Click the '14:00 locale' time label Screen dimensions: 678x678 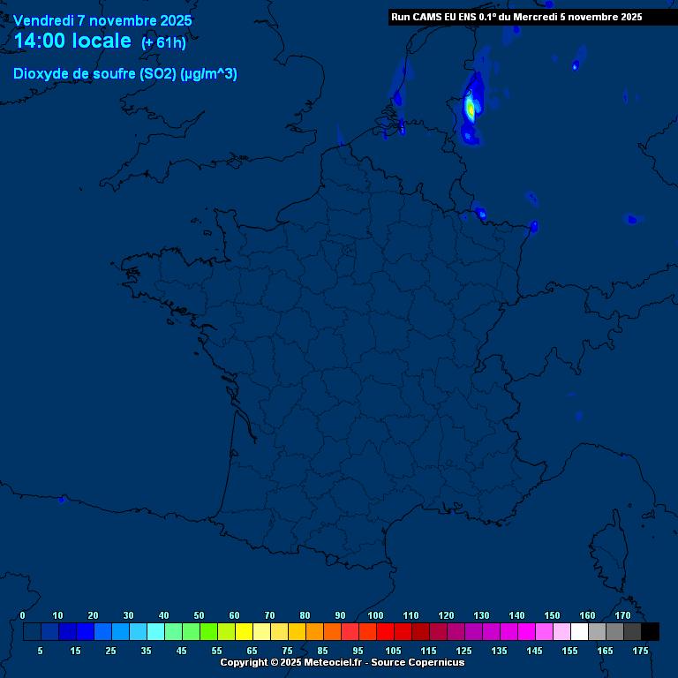72,41
